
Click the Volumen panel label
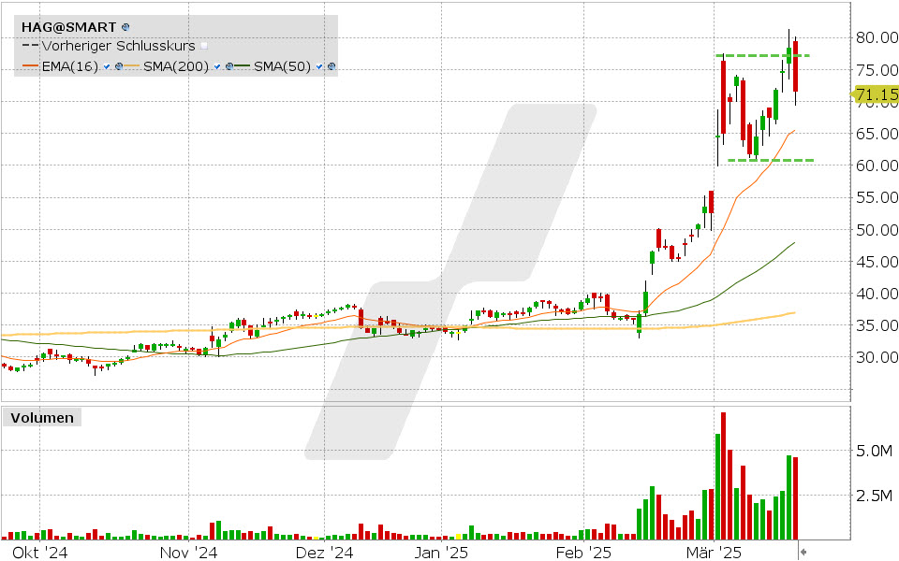click(42, 418)
